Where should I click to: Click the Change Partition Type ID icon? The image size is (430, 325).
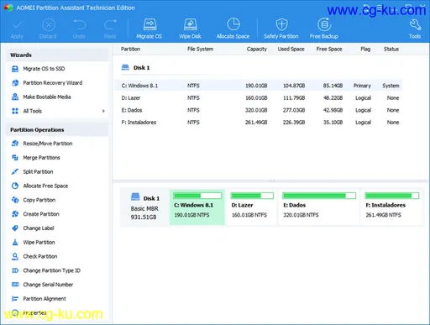[x=15, y=270]
